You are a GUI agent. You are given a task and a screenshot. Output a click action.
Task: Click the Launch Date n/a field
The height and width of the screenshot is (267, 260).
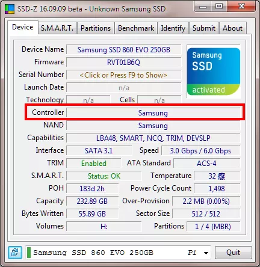coord(124,88)
